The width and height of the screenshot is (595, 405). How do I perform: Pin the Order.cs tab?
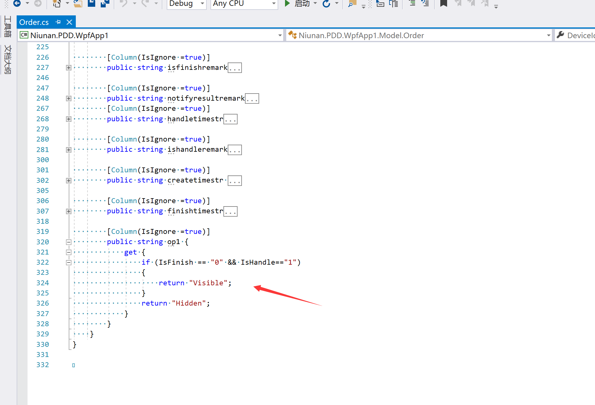click(x=58, y=22)
